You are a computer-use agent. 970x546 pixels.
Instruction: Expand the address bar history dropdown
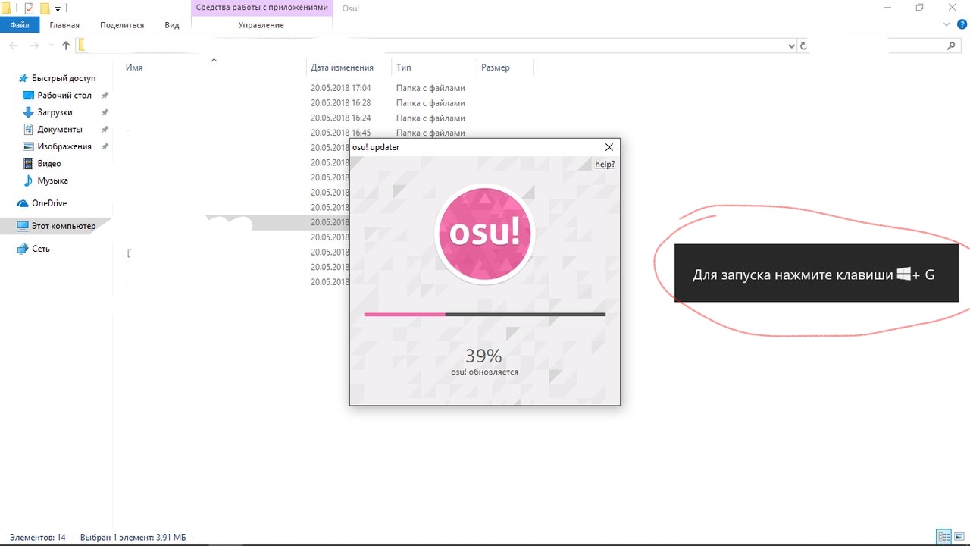tap(791, 45)
